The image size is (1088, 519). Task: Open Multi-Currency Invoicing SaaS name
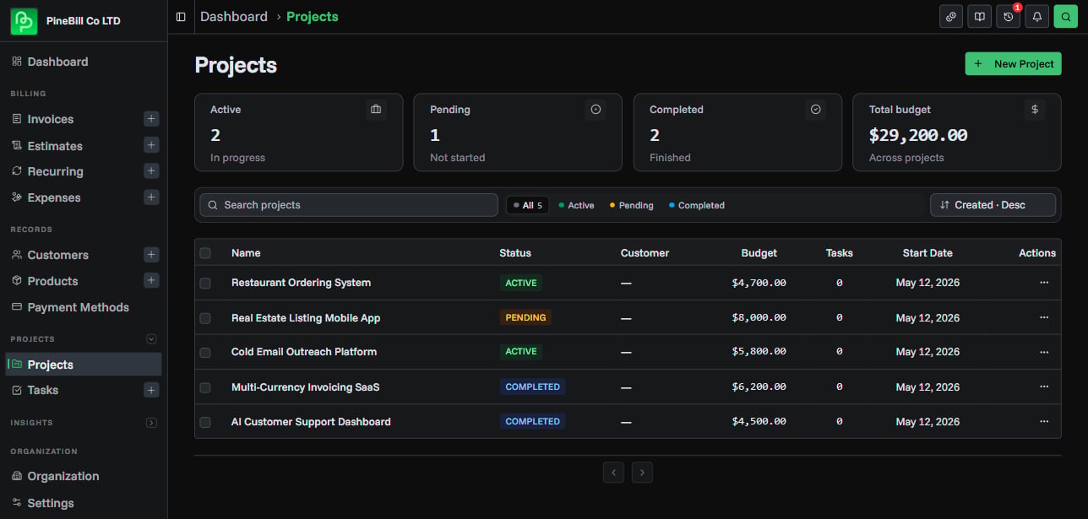point(305,387)
